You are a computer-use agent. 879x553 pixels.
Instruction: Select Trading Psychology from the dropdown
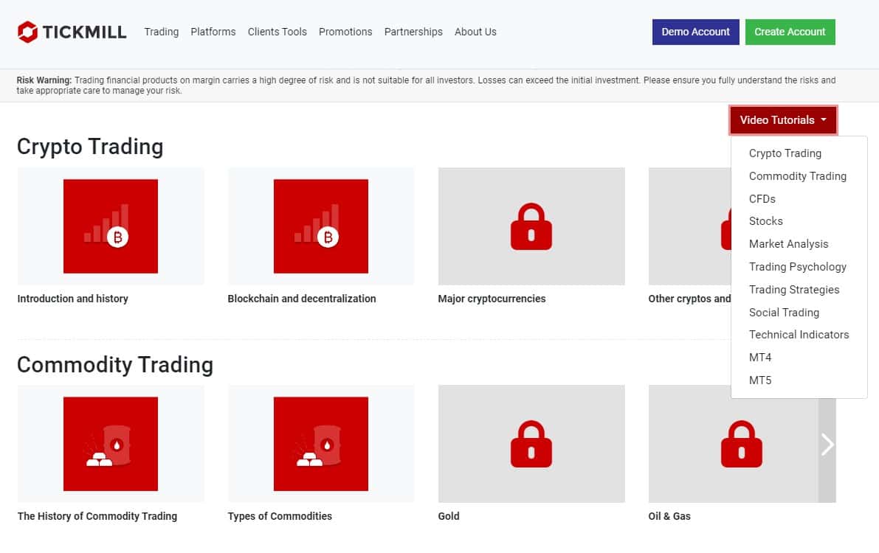click(797, 267)
